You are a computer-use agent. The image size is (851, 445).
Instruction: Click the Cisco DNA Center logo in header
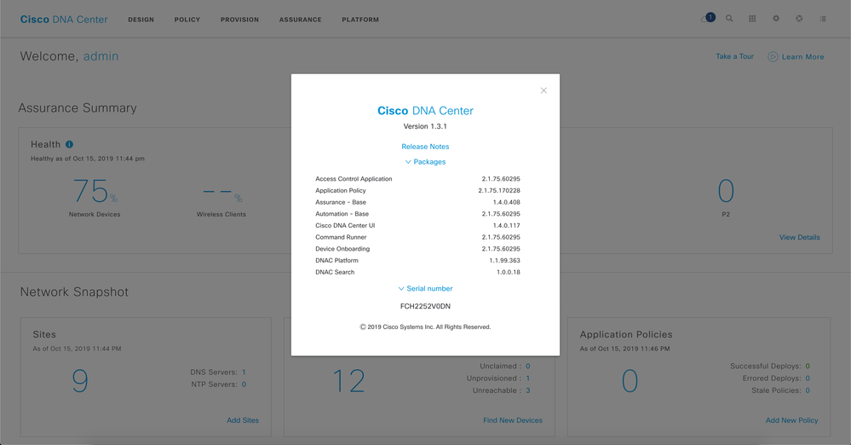click(64, 20)
